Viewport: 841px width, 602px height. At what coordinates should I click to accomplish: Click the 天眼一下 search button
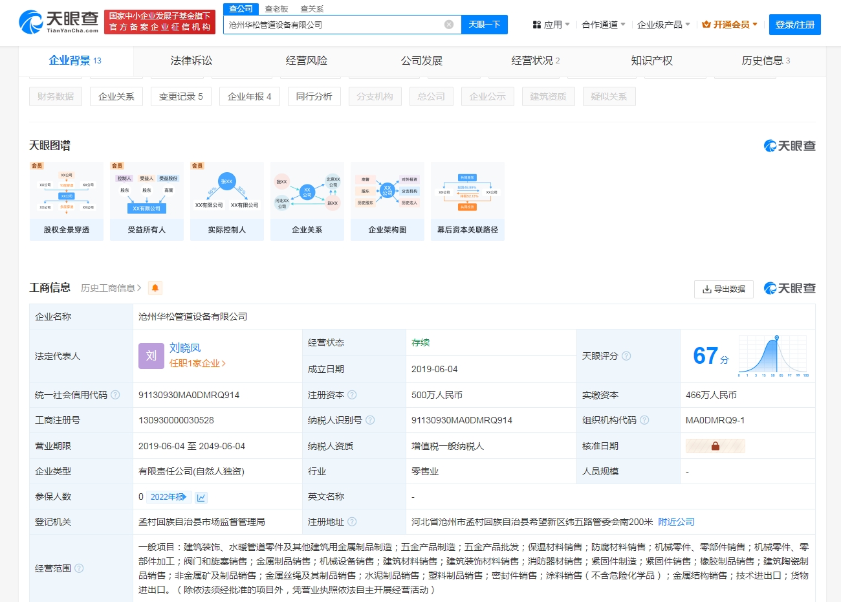pos(485,25)
